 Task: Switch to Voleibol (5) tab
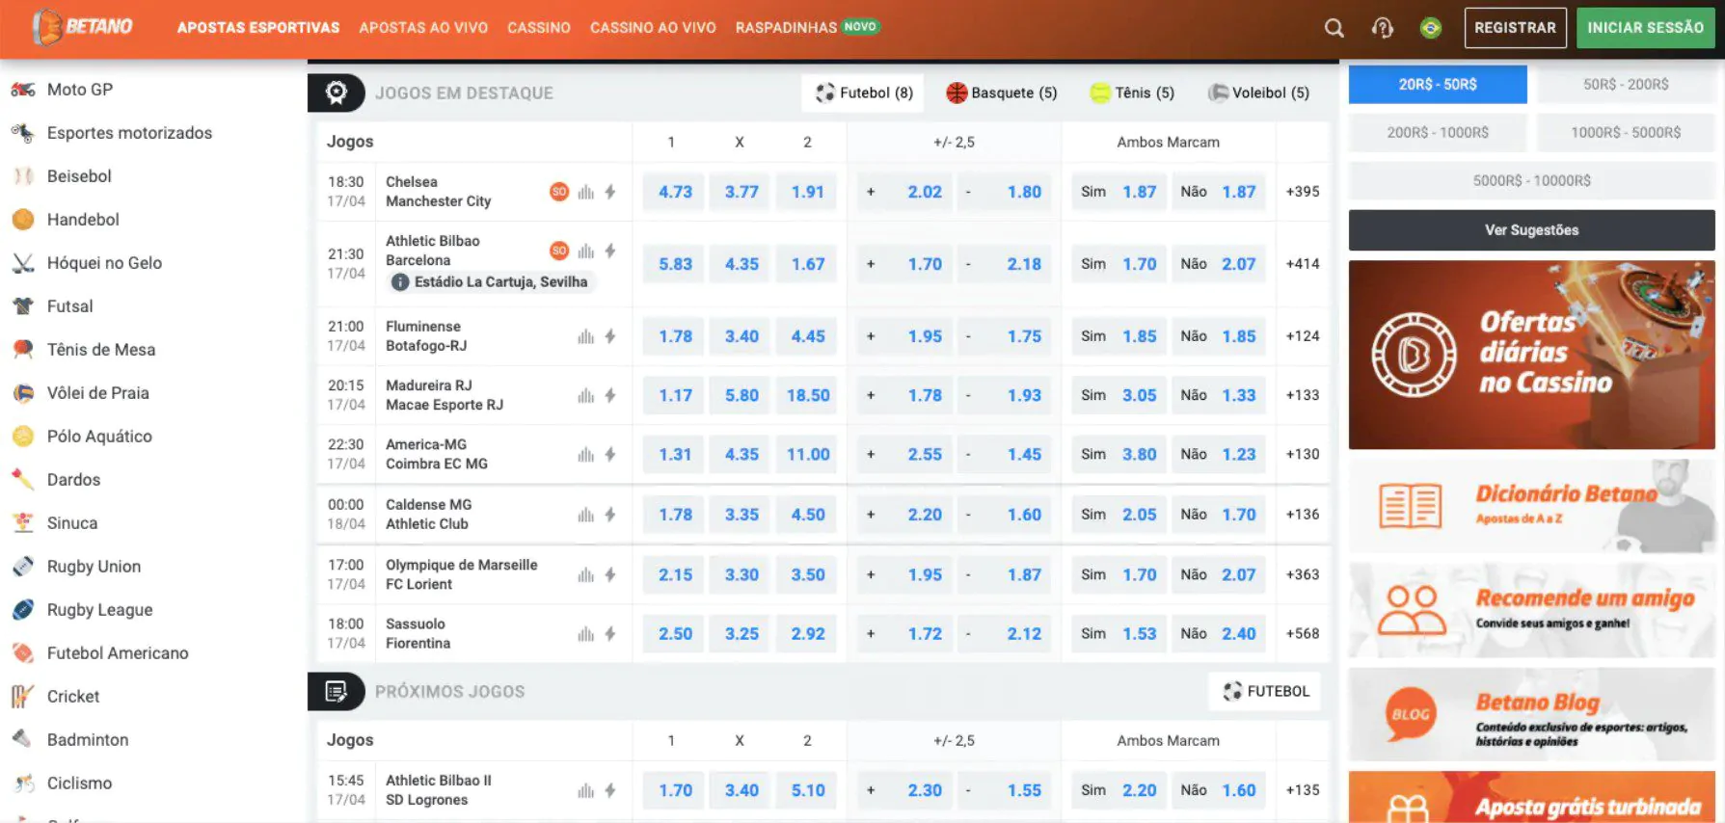pos(1259,93)
